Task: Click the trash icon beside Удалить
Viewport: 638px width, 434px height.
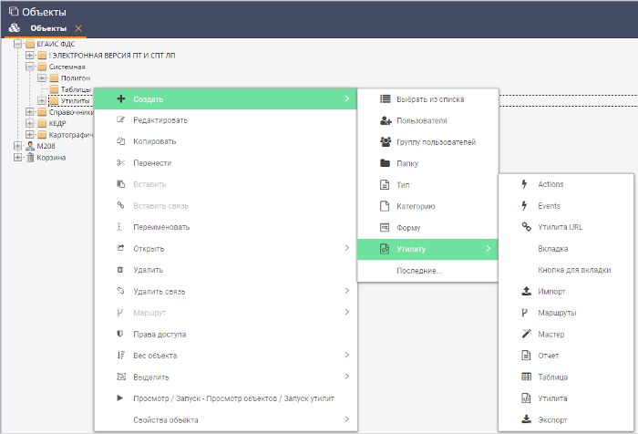Action: pyautogui.click(x=121, y=270)
